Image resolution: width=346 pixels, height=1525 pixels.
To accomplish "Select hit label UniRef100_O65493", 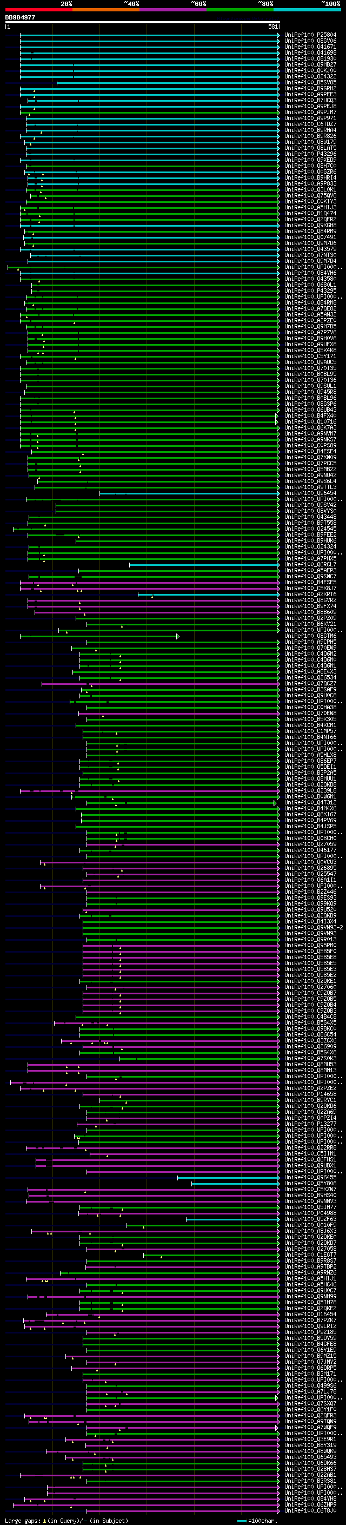I will [x=310, y=1457].
